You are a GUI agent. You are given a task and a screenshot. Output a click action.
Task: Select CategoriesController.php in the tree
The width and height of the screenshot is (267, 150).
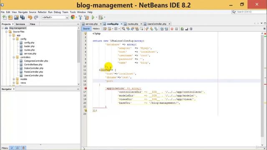pos(36,61)
